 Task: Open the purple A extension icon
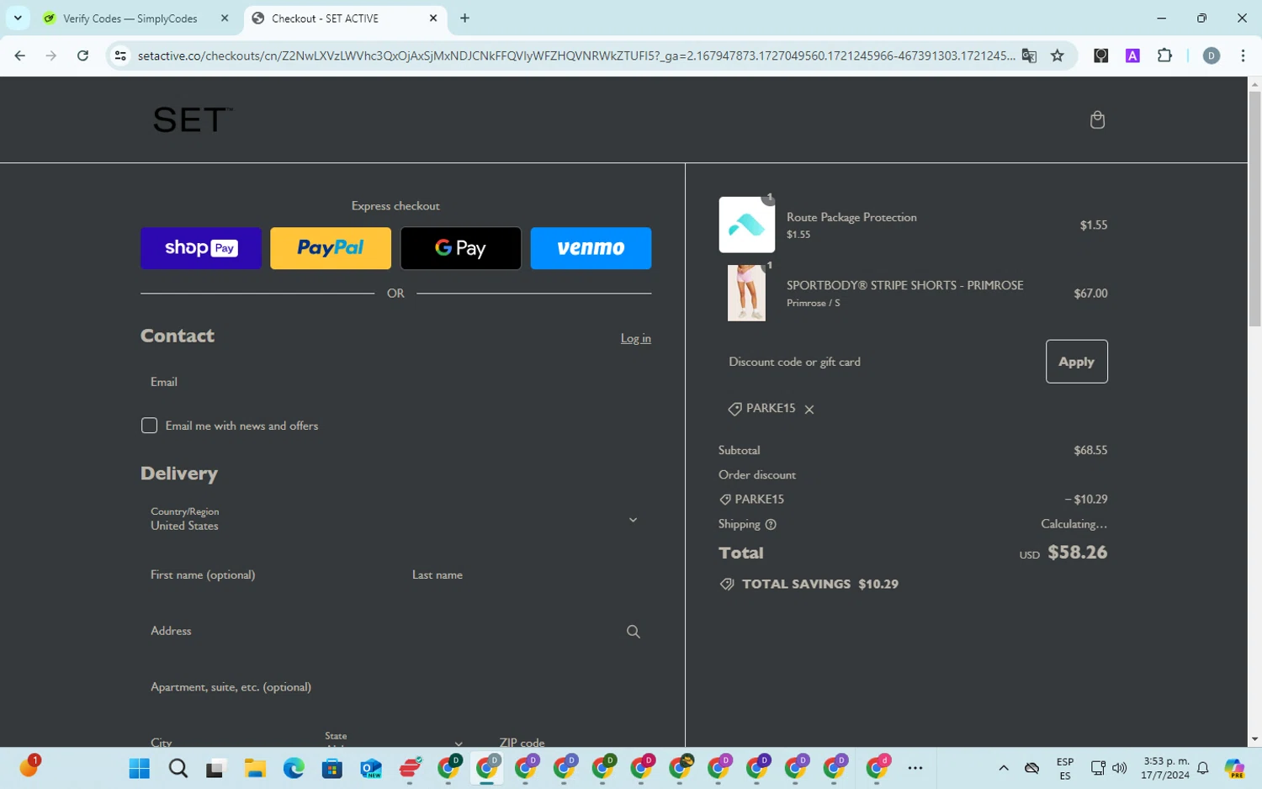(x=1132, y=56)
